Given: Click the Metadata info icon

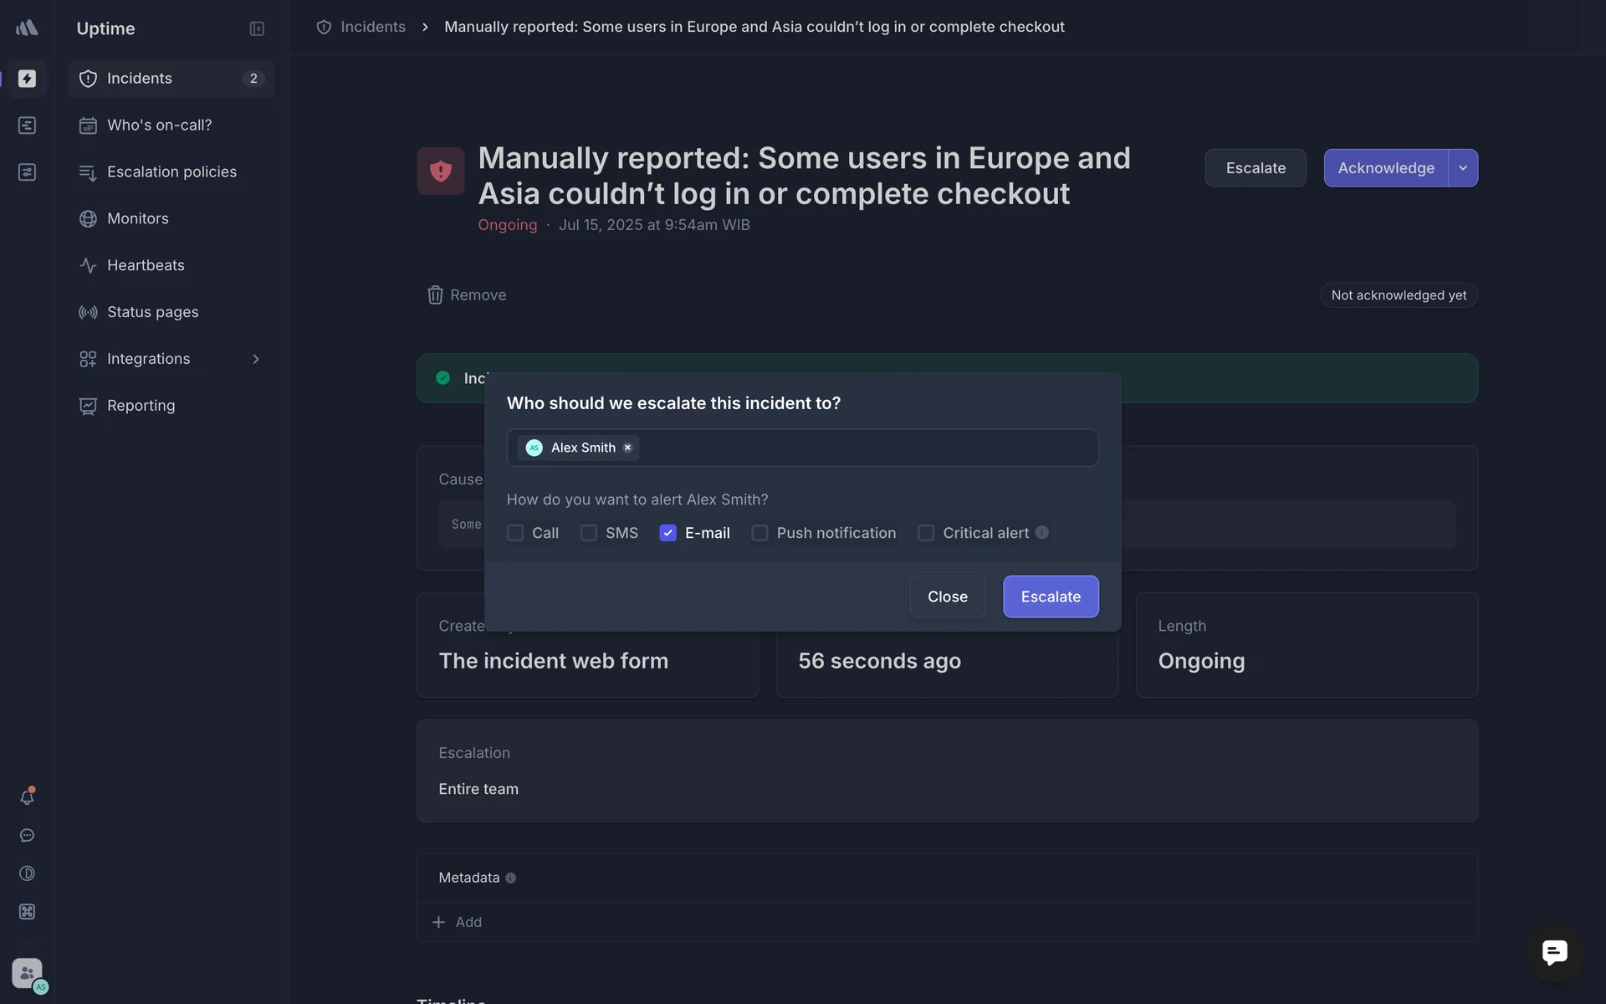Looking at the screenshot, I should click(511, 878).
